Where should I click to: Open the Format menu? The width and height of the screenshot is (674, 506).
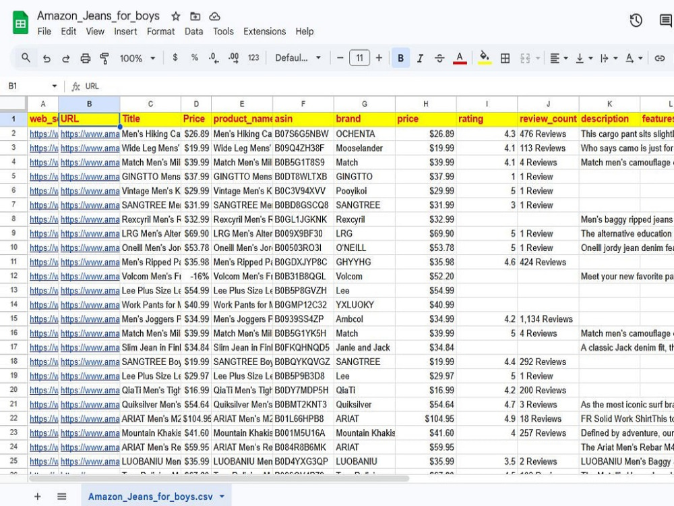tap(161, 32)
